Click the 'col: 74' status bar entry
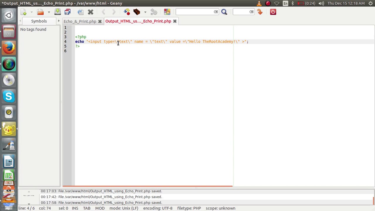Image resolution: width=375 pixels, height=211 pixels. 45,208
